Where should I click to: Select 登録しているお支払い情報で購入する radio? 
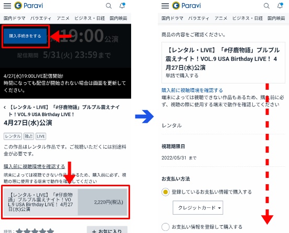pyautogui.click(x=165, y=192)
